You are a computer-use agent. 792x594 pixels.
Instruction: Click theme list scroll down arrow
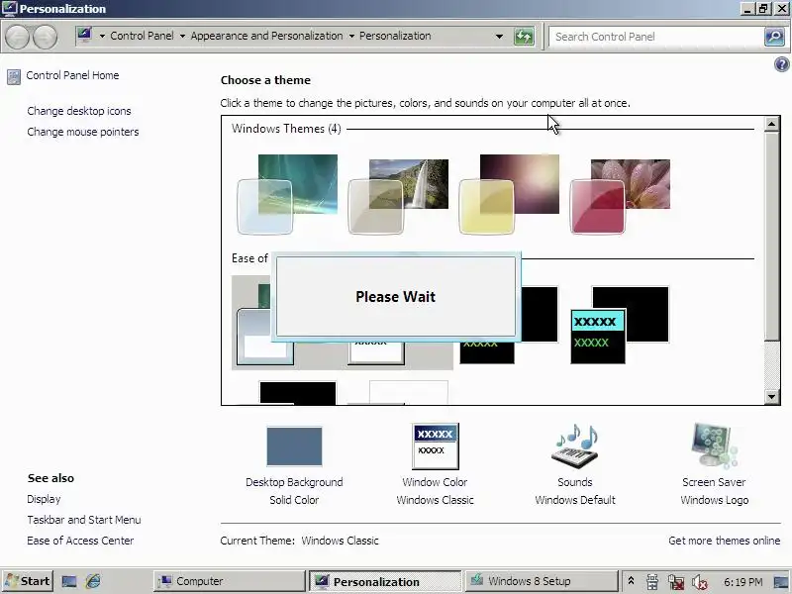771,397
